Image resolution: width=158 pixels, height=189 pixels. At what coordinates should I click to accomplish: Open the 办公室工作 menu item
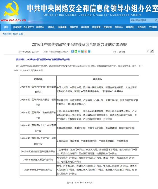tap(29, 27)
